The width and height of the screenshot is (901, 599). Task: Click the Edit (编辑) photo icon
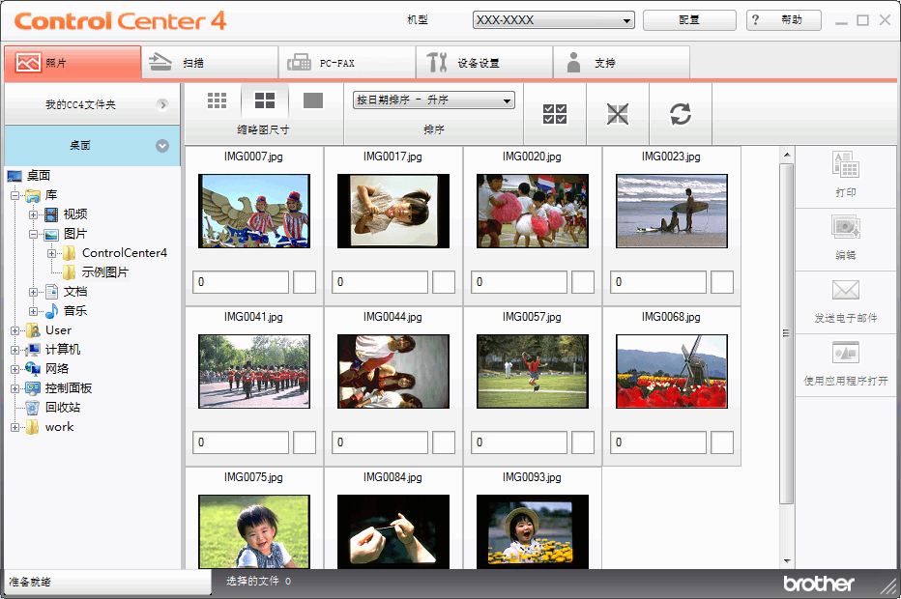coord(846,228)
